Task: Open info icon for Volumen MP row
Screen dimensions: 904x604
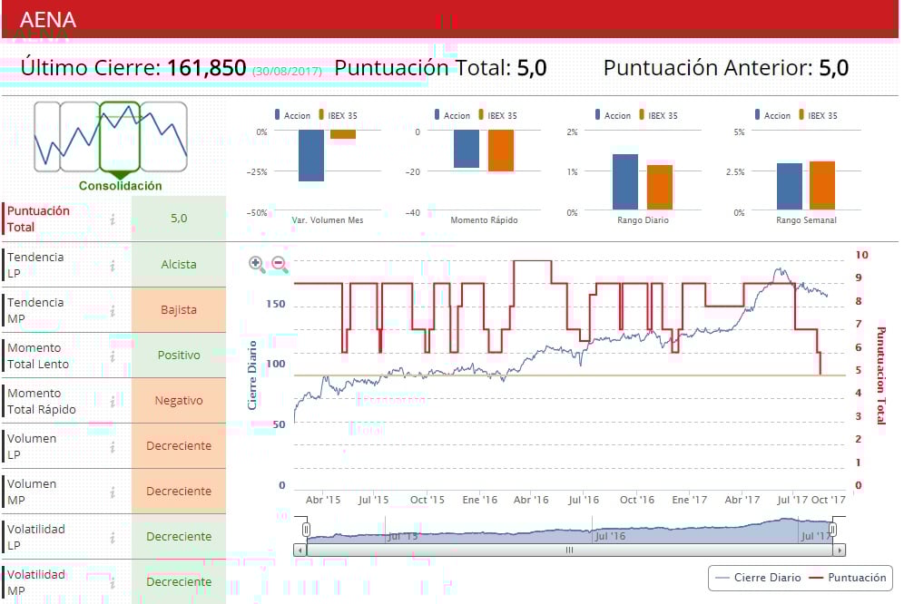Action: [113, 492]
